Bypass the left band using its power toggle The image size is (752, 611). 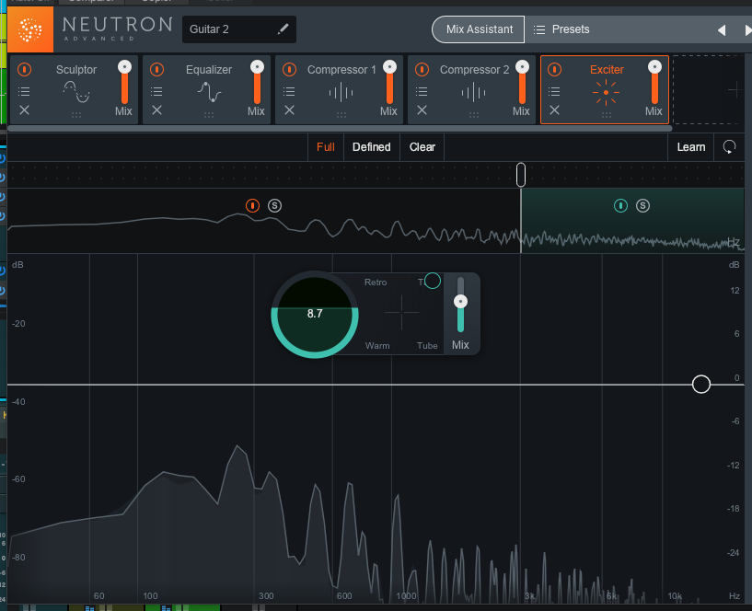pyautogui.click(x=252, y=205)
